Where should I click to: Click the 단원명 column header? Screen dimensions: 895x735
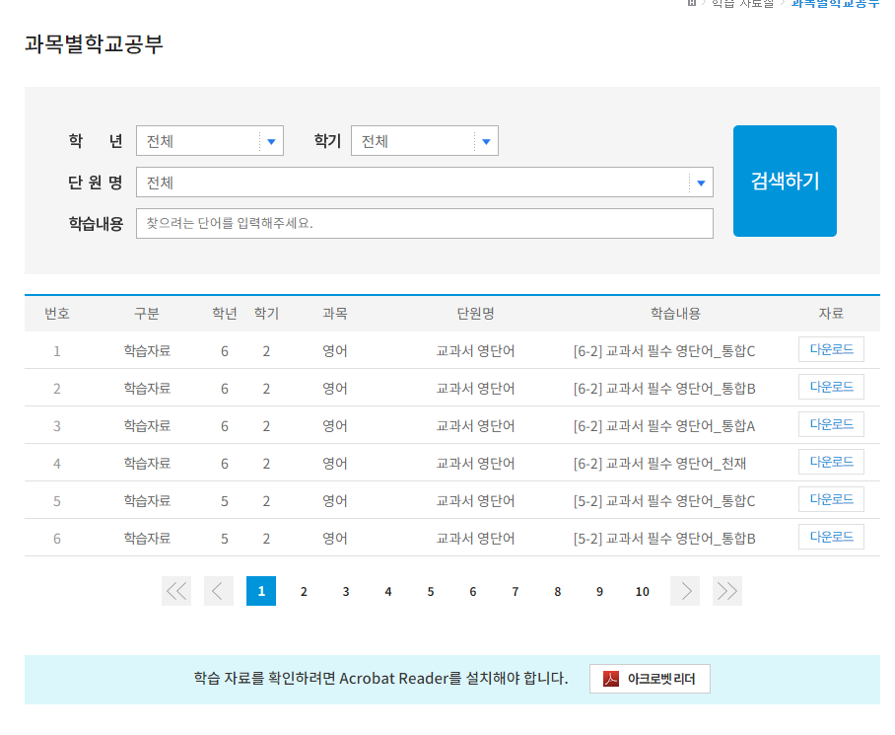[x=475, y=313]
